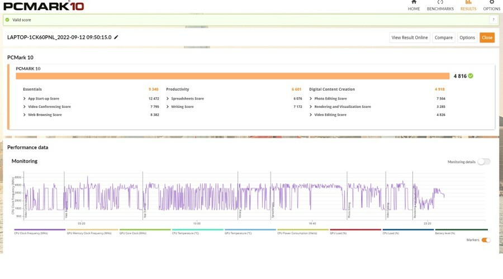Click the overall score 4 816
The width and height of the screenshot is (503, 279).
tap(460, 76)
